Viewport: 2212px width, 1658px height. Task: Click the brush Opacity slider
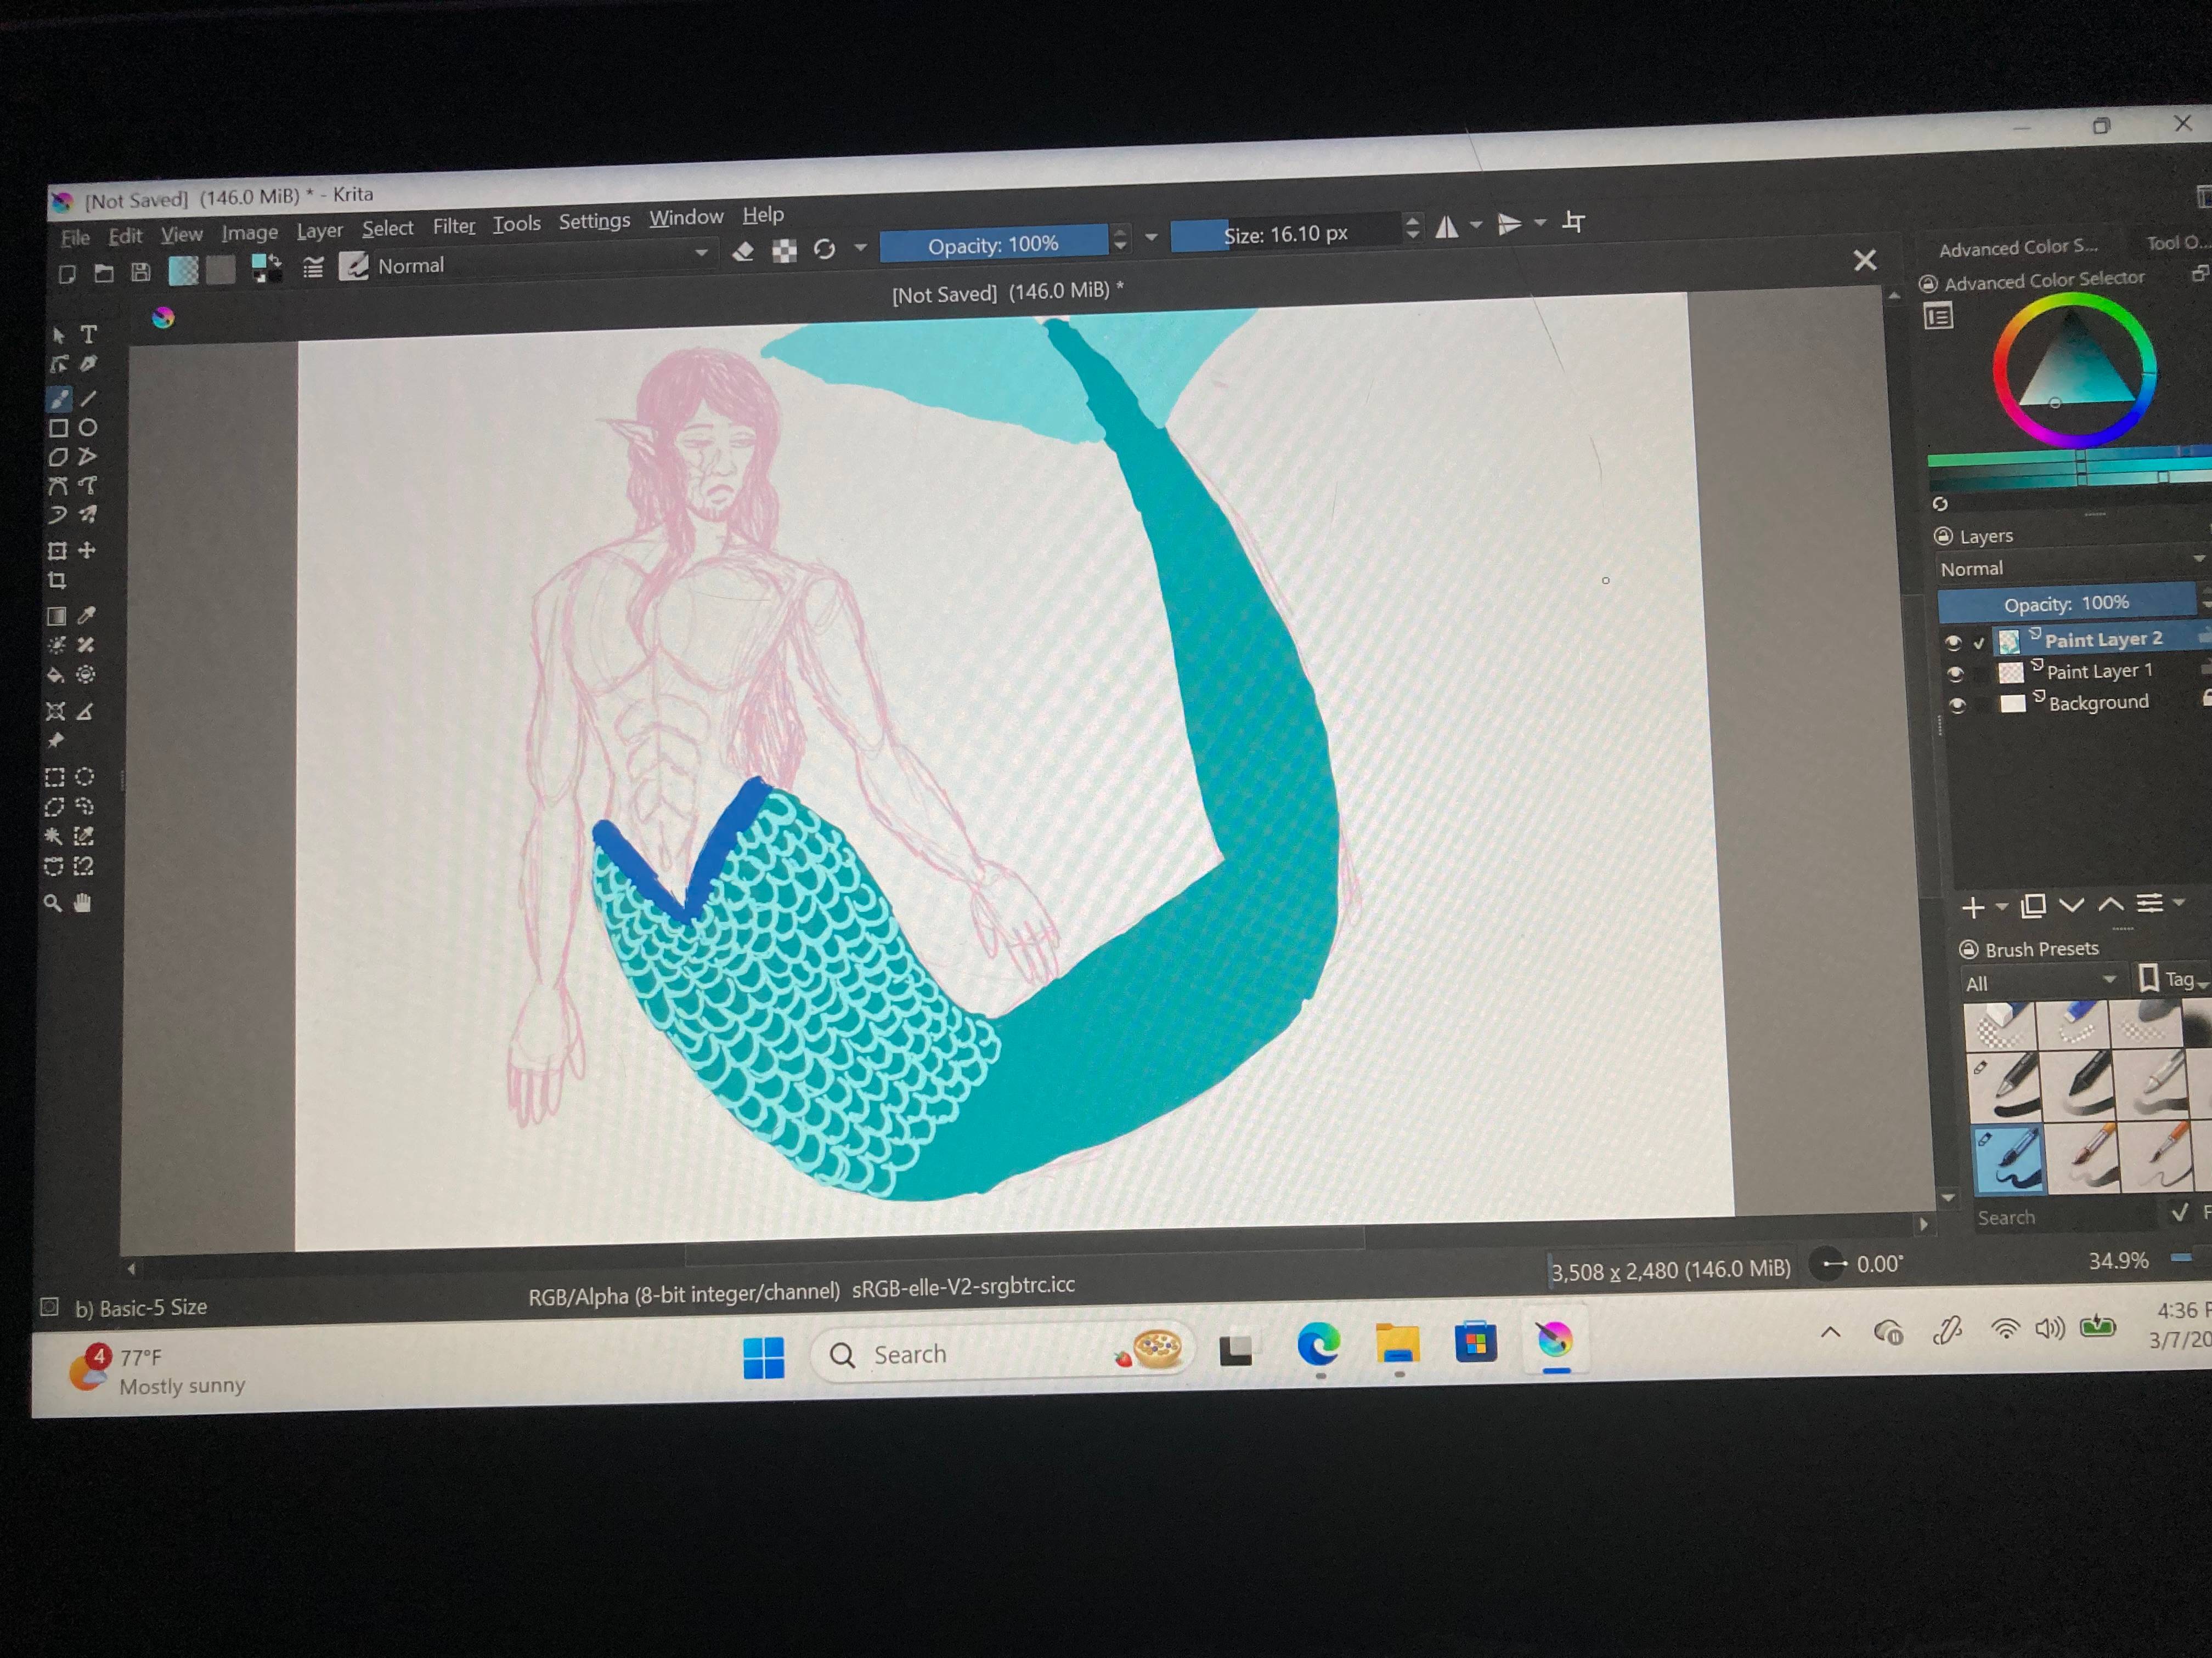[994, 244]
